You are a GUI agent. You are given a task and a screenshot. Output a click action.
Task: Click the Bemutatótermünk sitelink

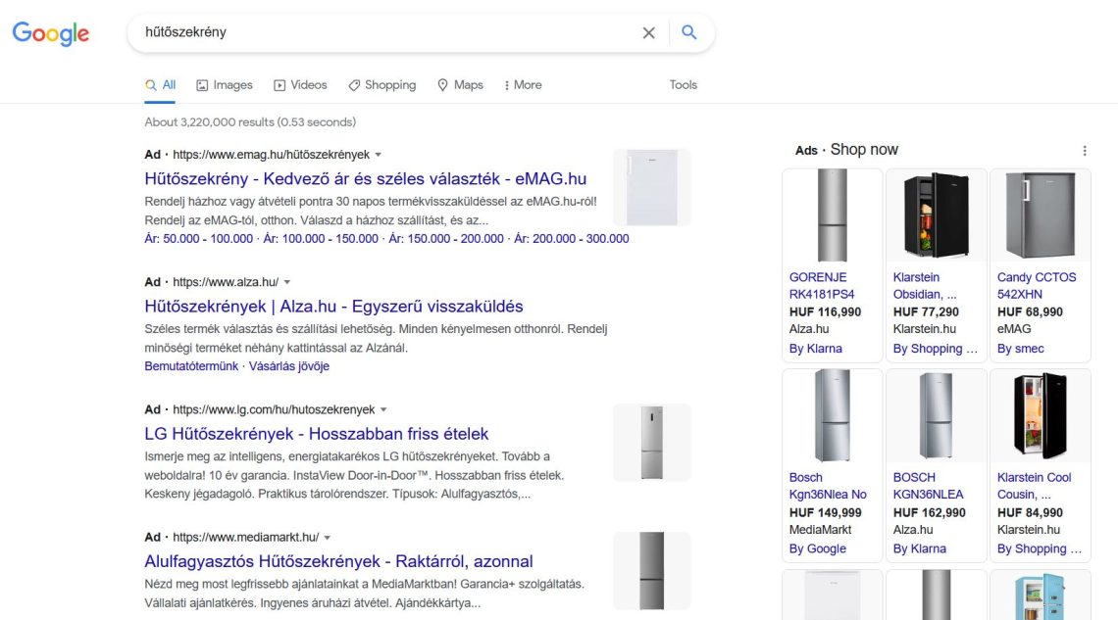191,366
